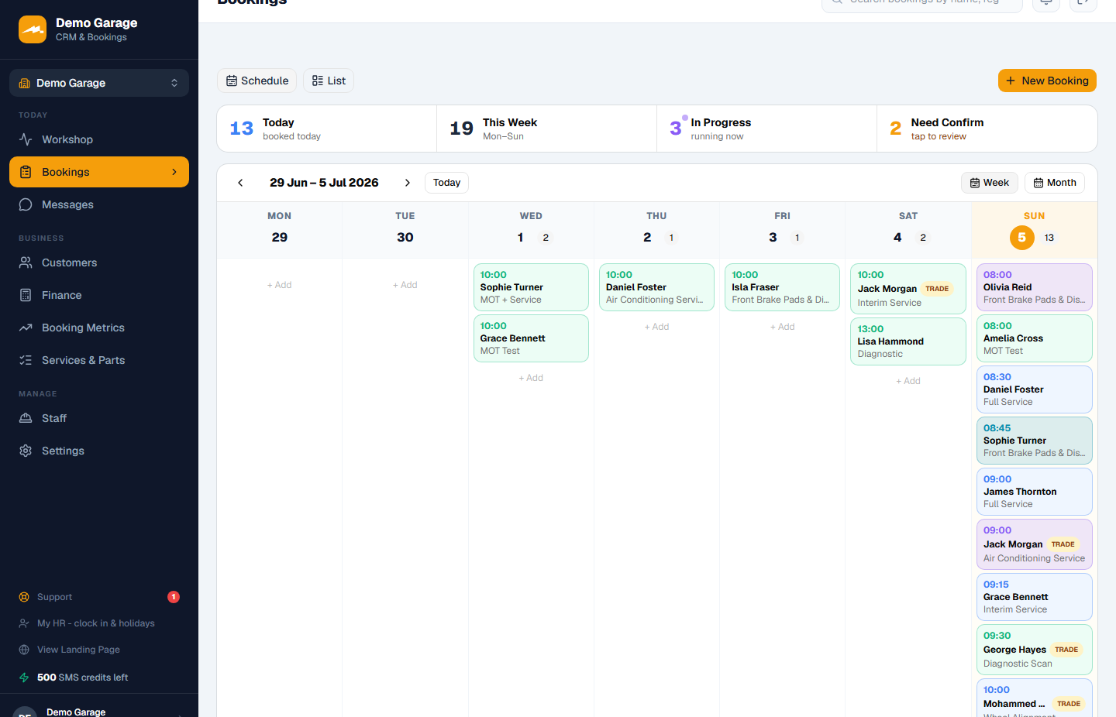
Task: Click 500 SMS credits left
Action: [x=82, y=678]
